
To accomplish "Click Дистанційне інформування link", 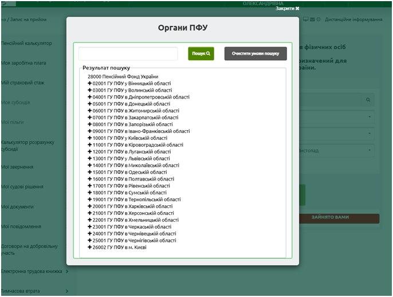I will [x=353, y=19].
